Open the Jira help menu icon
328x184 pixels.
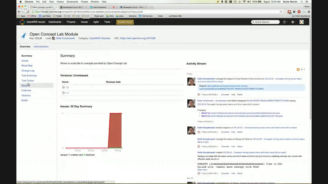[x=284, y=22]
